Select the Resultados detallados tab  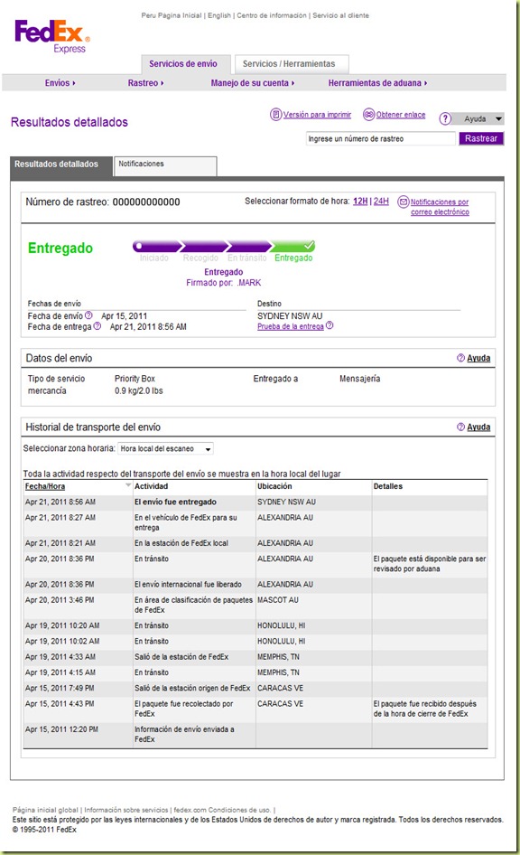click(61, 165)
